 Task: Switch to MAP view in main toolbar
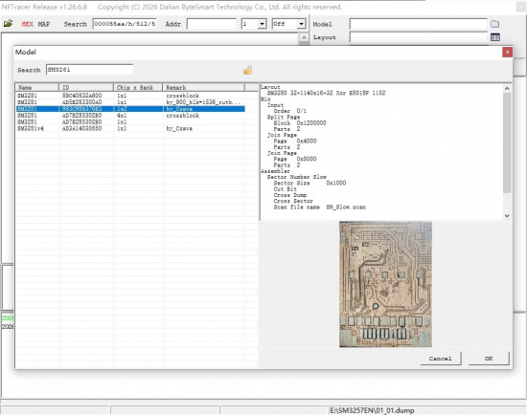(44, 24)
